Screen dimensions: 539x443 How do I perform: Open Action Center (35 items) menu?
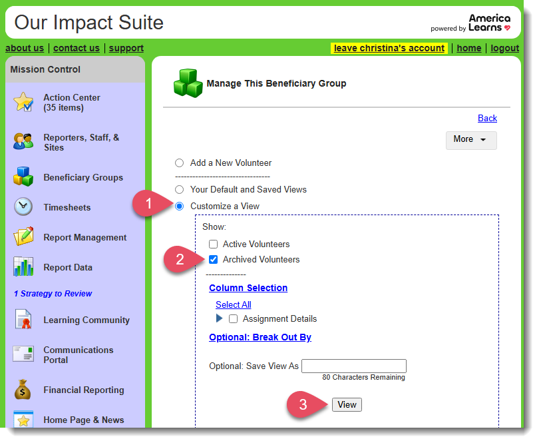[72, 103]
